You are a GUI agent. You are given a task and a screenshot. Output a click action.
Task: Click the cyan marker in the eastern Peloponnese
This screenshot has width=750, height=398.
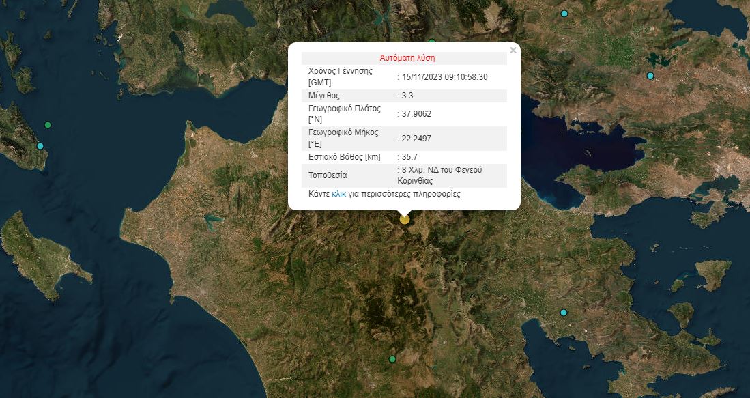(563, 312)
